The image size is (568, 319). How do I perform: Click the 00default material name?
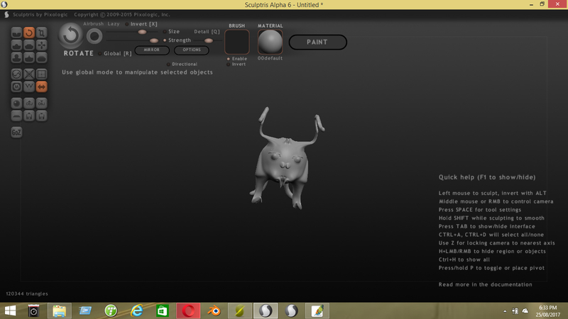click(x=271, y=58)
